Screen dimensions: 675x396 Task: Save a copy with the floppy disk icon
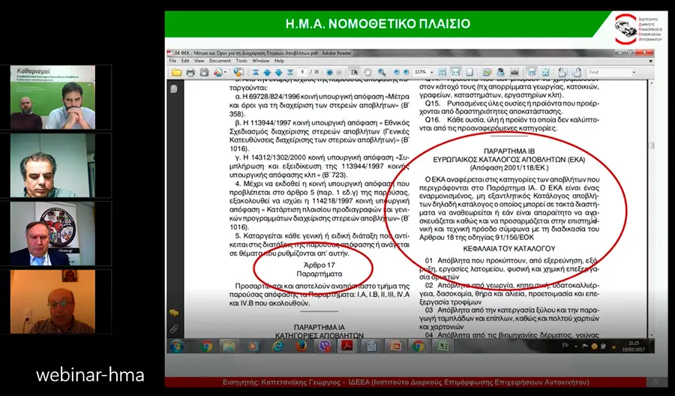click(204, 72)
